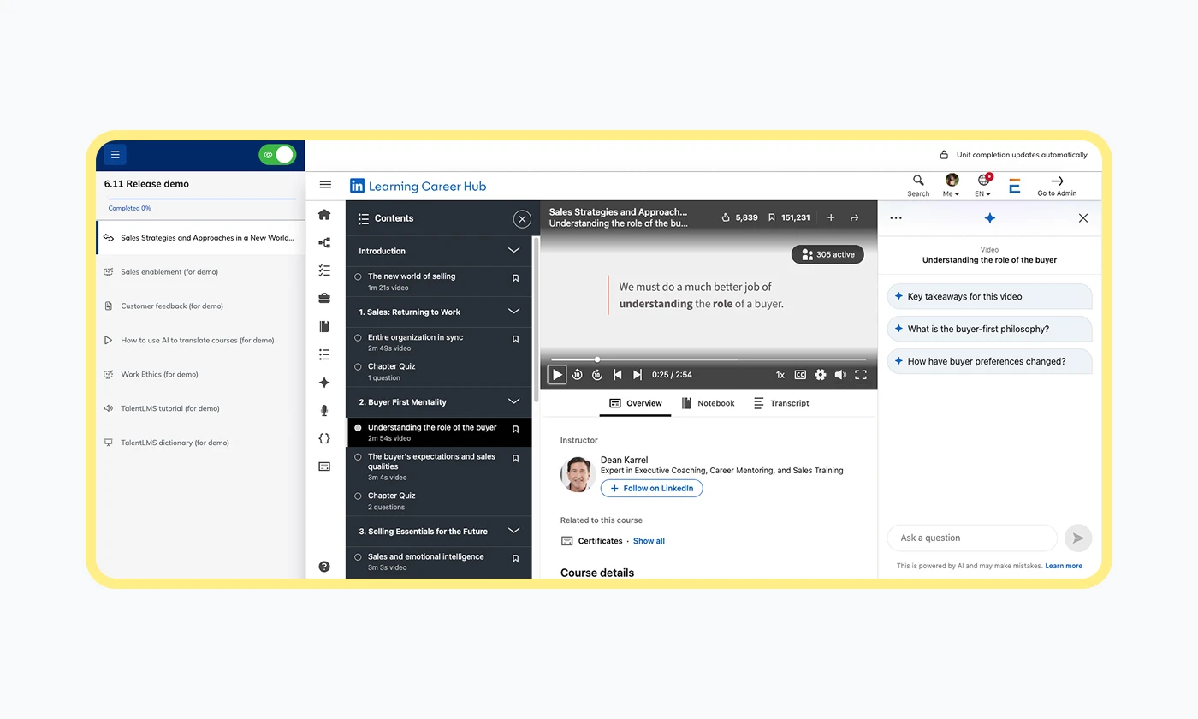
Task: Collapse '2. Buyer First Mentality' section
Action: click(513, 401)
